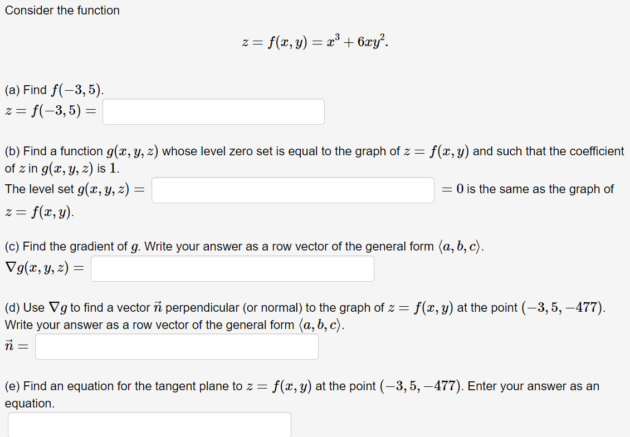Viewport: 630px width, 437px height.
Task: Click the part (a) question text
Action: [53, 89]
